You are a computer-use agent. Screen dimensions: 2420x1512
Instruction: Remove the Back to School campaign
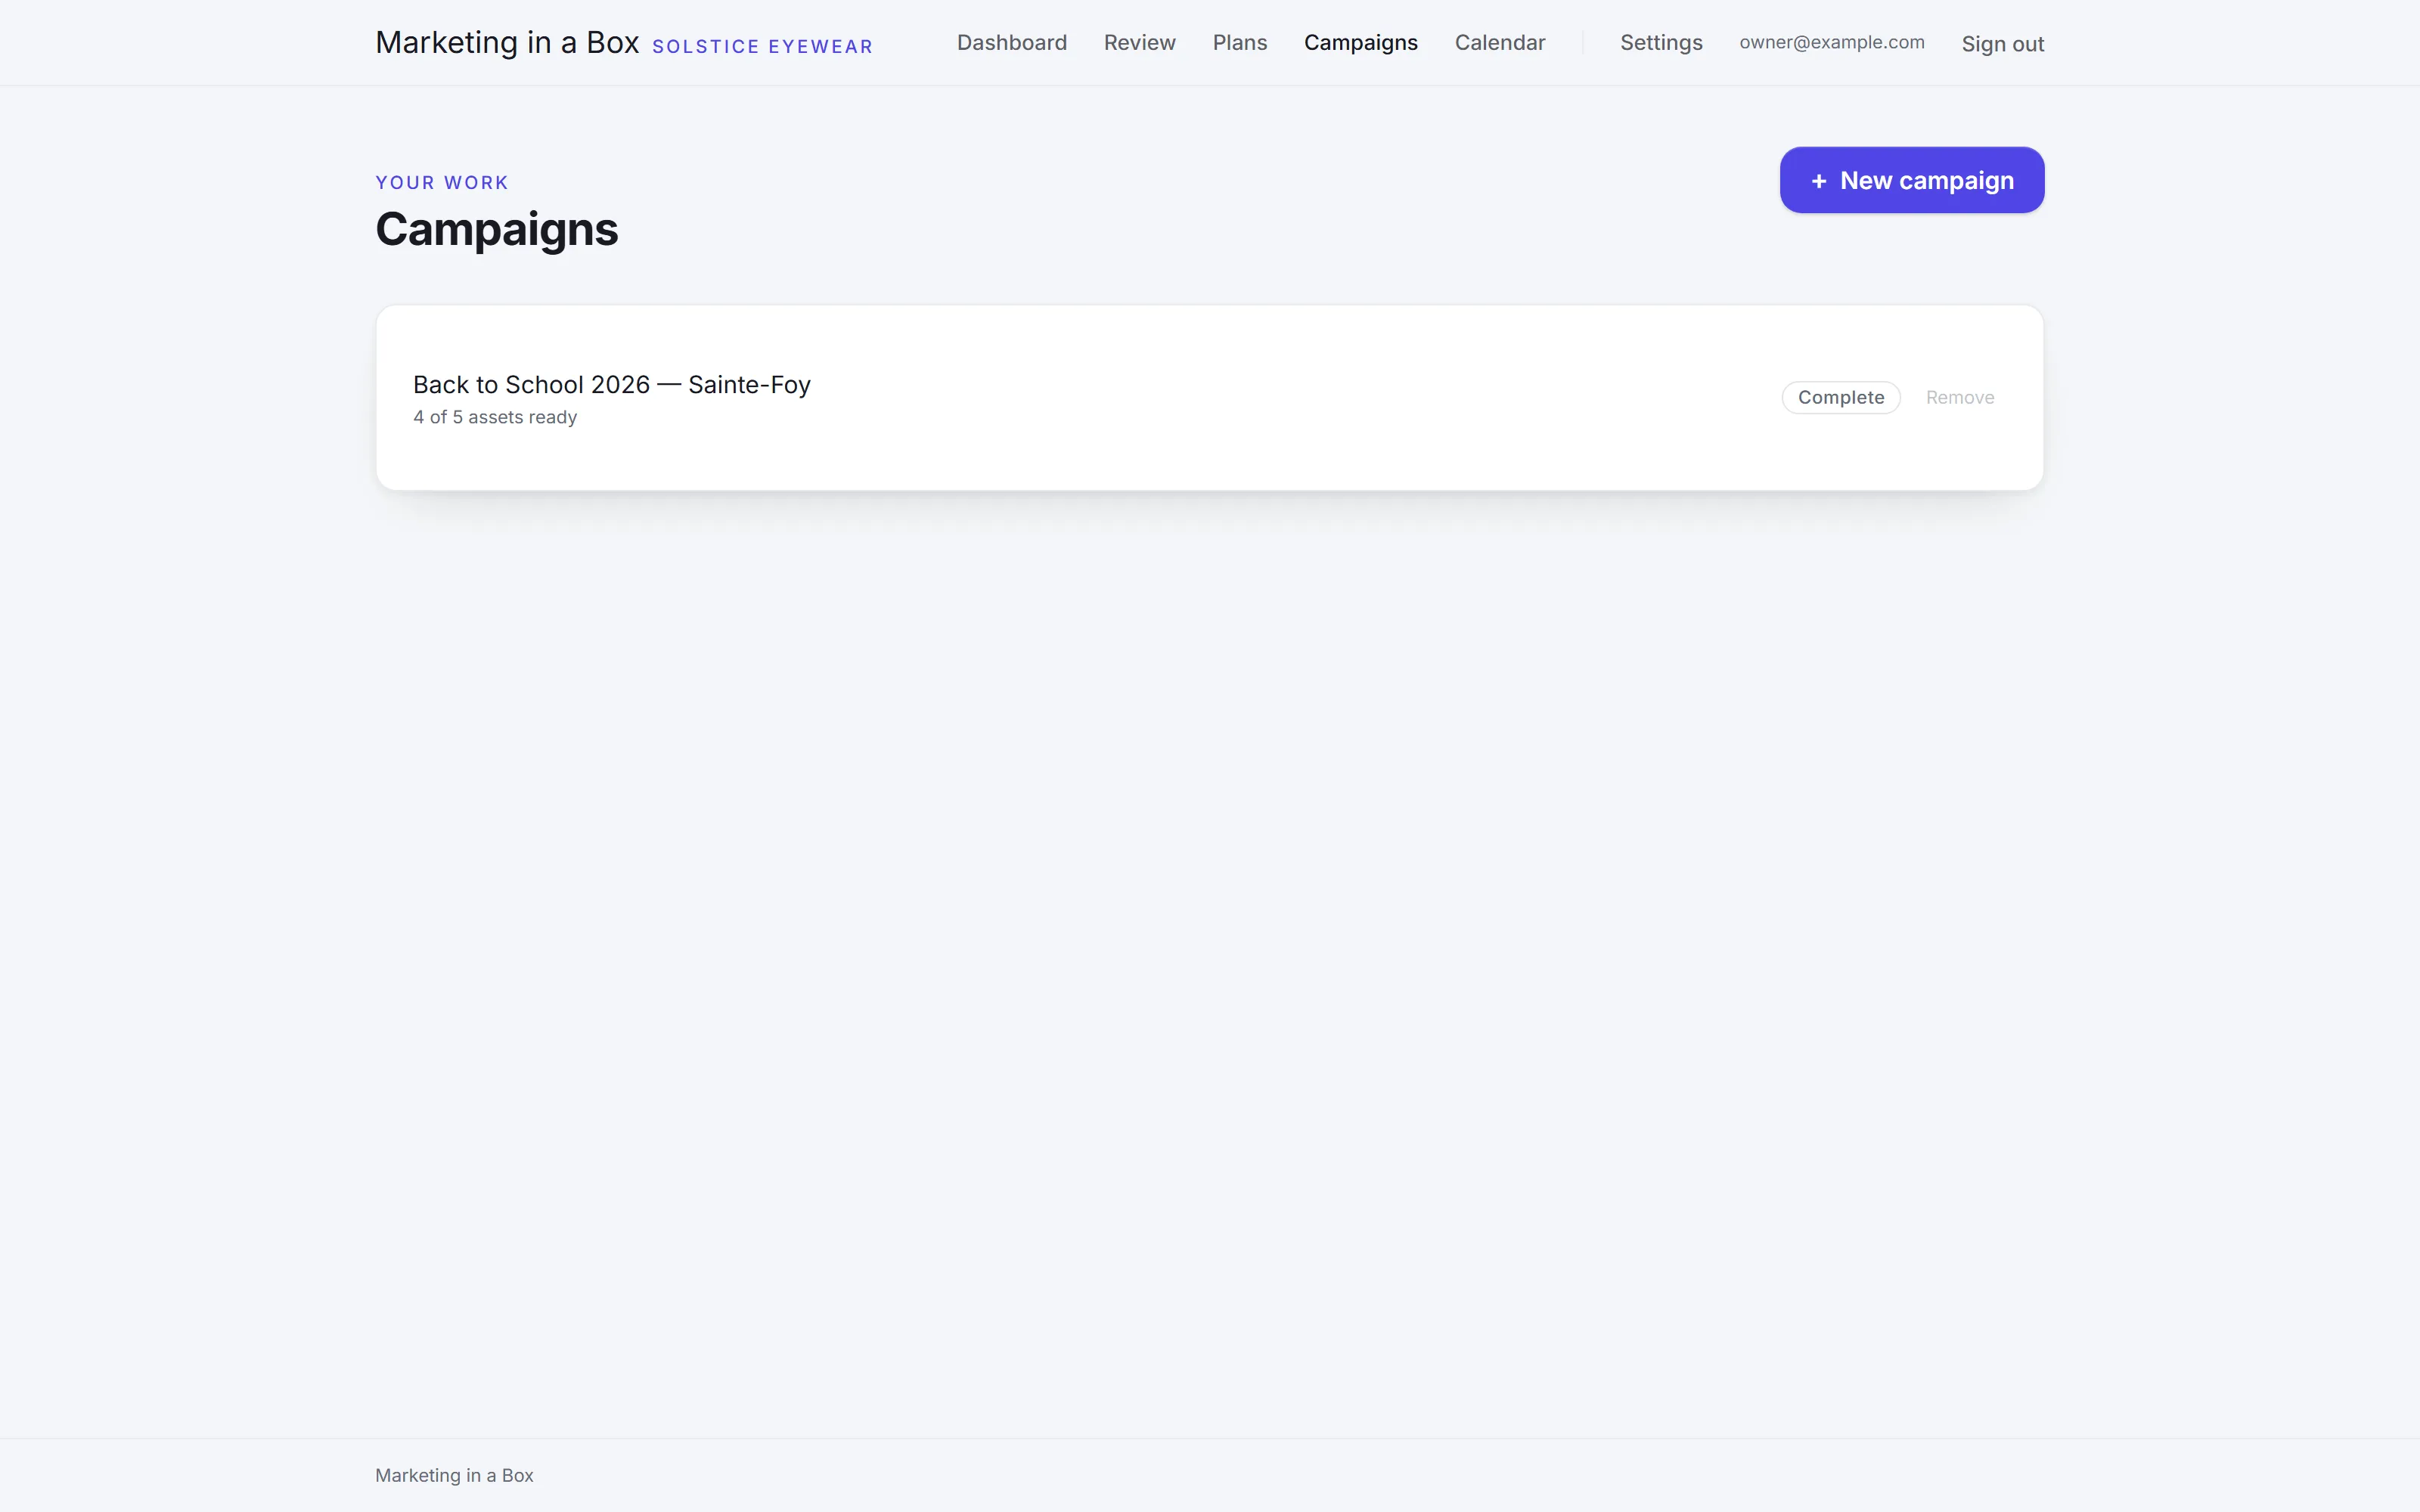(x=1959, y=397)
